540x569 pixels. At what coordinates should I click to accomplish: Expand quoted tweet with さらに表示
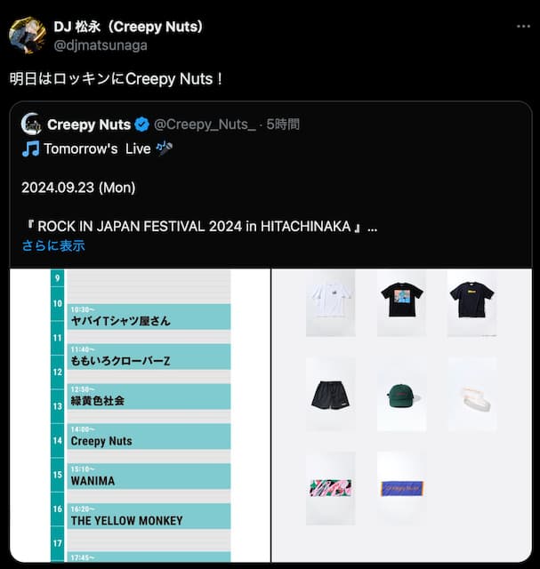[x=53, y=245]
